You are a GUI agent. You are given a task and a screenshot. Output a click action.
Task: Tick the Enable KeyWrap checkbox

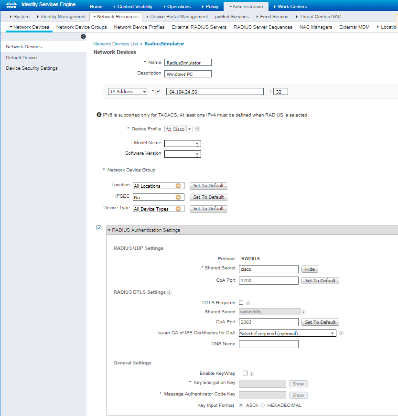click(x=245, y=373)
